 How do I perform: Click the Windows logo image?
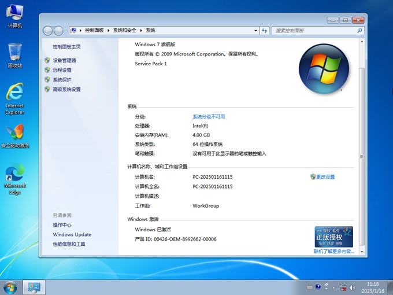pyautogui.click(x=324, y=69)
